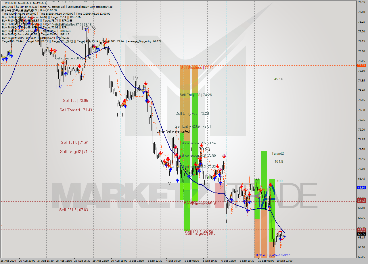Click 'Sell correction 87.5 | 71.54' label
The width and height of the screenshot is (368, 264).
(198, 143)
